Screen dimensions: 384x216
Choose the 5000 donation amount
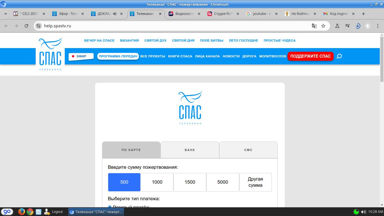point(223,182)
